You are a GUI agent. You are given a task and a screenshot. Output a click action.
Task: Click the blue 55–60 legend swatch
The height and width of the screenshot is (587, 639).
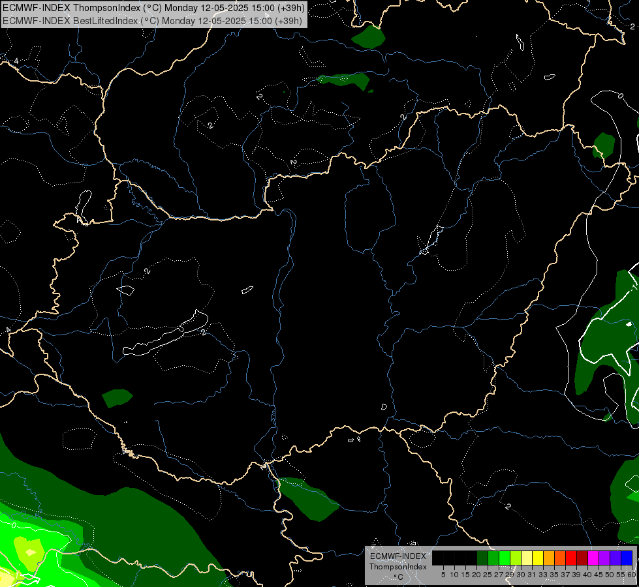click(627, 558)
